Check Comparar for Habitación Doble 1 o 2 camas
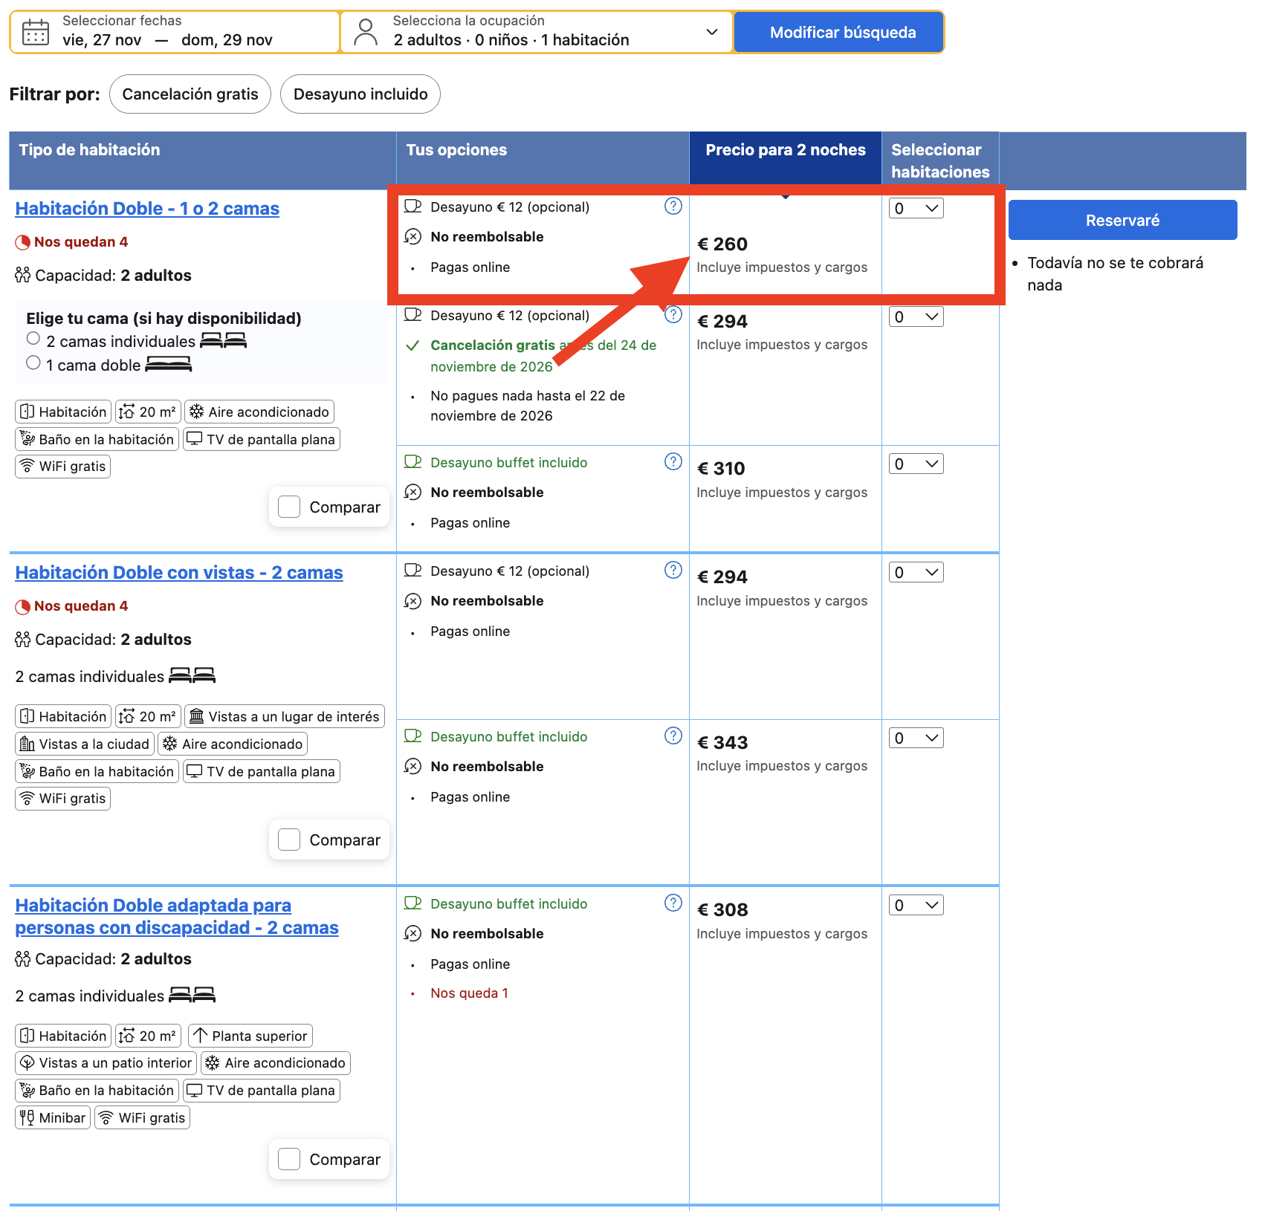This screenshot has width=1265, height=1211. tap(289, 507)
